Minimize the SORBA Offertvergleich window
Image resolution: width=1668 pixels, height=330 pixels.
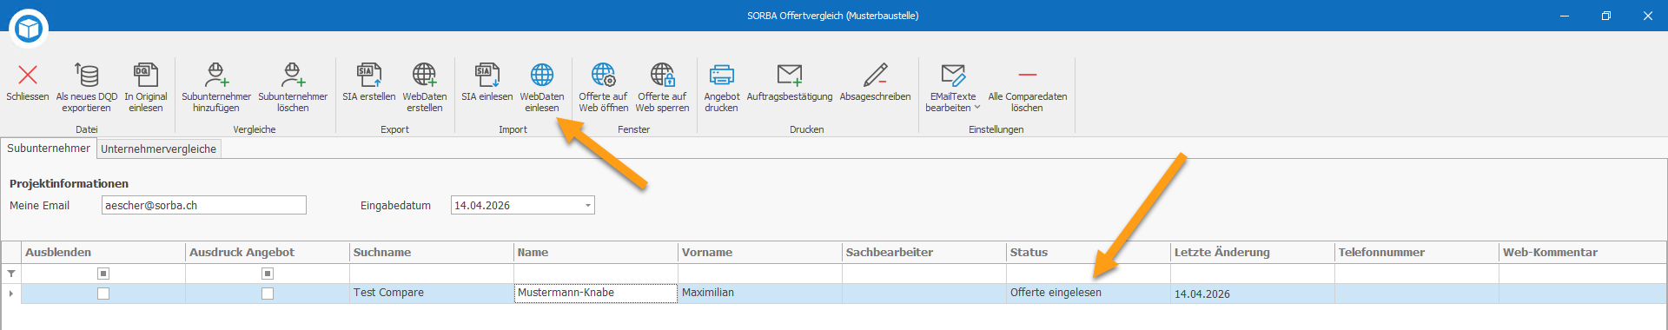[x=1565, y=16]
